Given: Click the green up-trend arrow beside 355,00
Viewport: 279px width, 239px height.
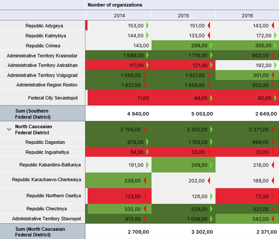Looking at the screenshot, I should pyautogui.click(x=276, y=45).
